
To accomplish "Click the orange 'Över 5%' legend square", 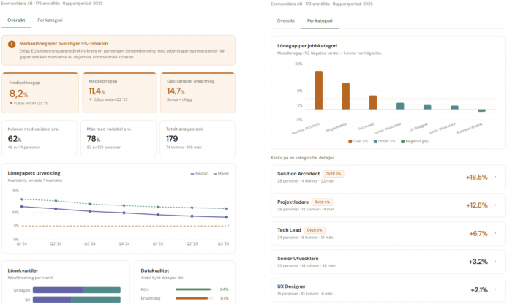I will click(x=352, y=141).
